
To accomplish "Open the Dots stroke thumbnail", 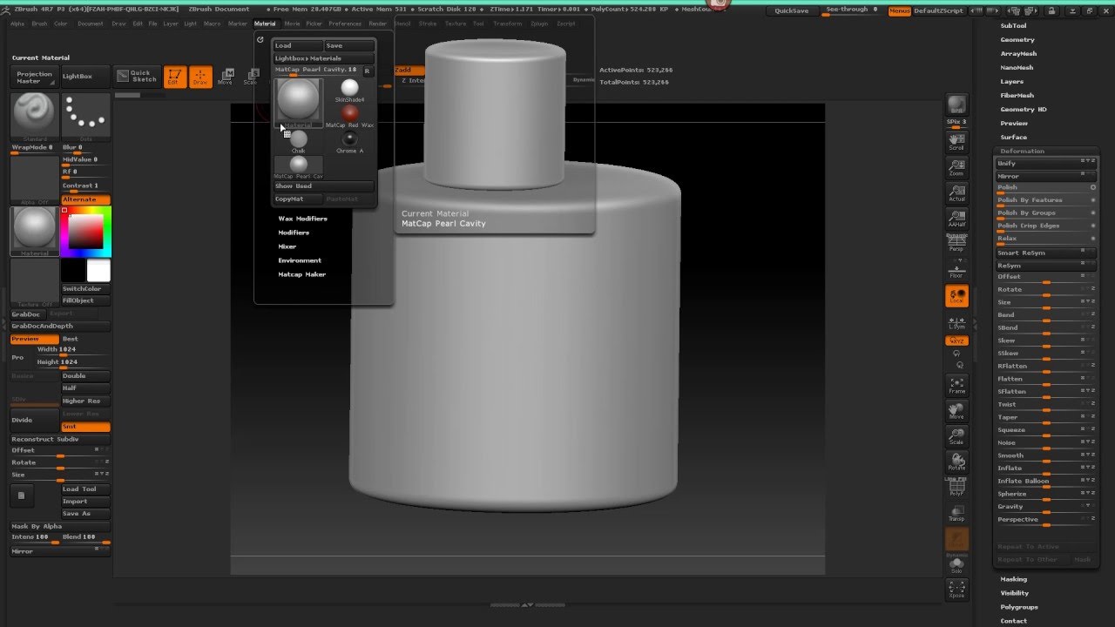I will (x=86, y=116).
